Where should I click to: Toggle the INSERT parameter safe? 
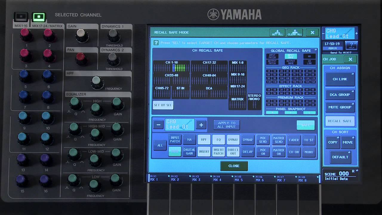click(x=204, y=152)
